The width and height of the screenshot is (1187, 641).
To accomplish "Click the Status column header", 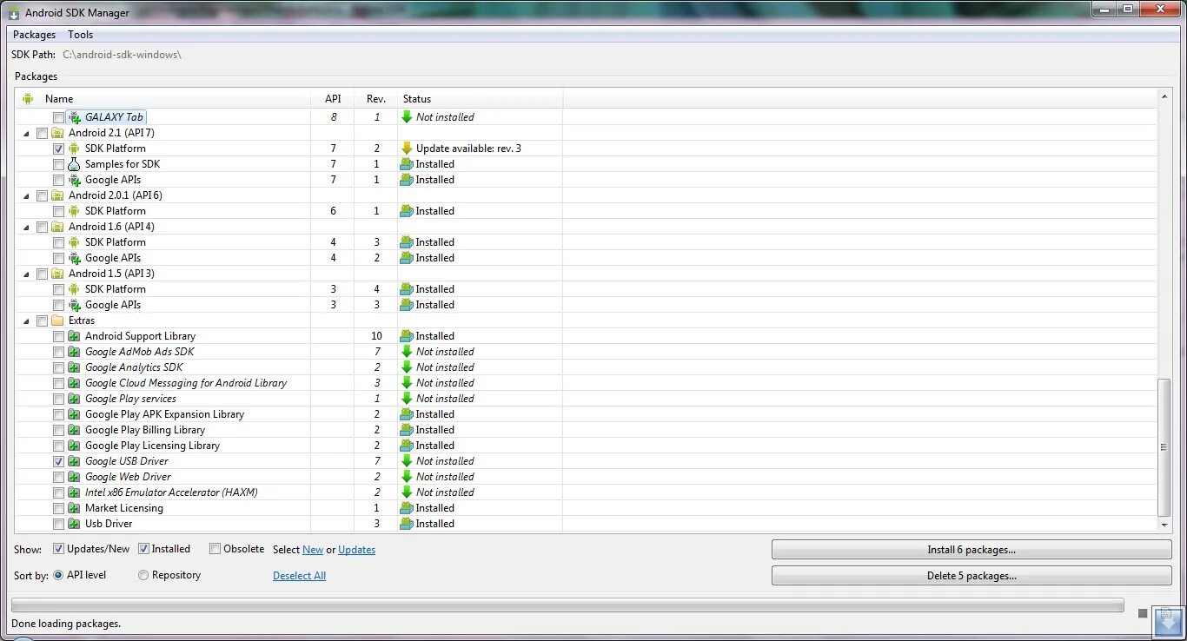I will [x=481, y=98].
